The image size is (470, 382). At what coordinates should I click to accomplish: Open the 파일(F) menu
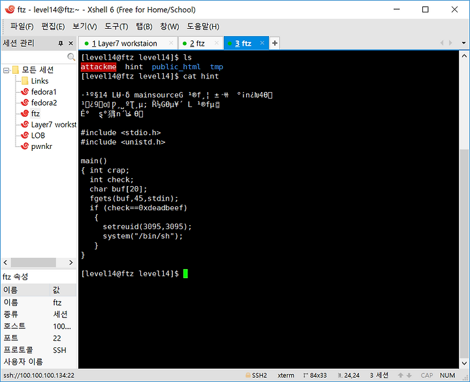tap(22, 27)
